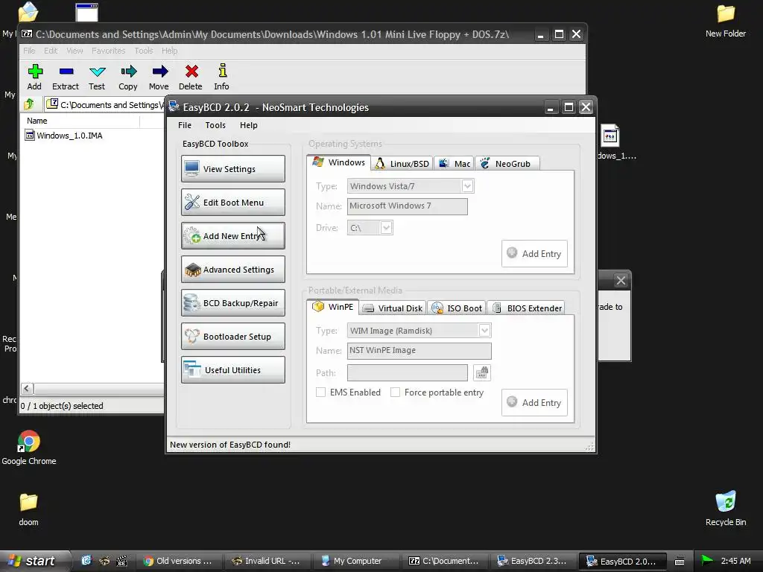
Task: Click Add Entry under Operating Systems
Action: click(x=534, y=253)
